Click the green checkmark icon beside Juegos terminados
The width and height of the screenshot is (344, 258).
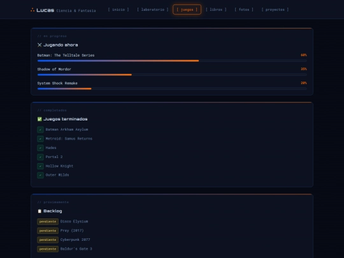point(39,119)
